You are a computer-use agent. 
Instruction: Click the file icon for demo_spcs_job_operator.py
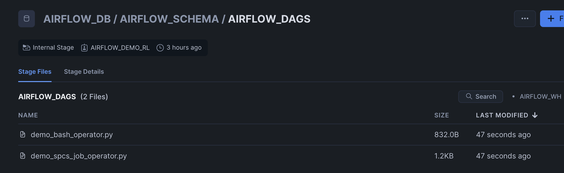(x=22, y=156)
